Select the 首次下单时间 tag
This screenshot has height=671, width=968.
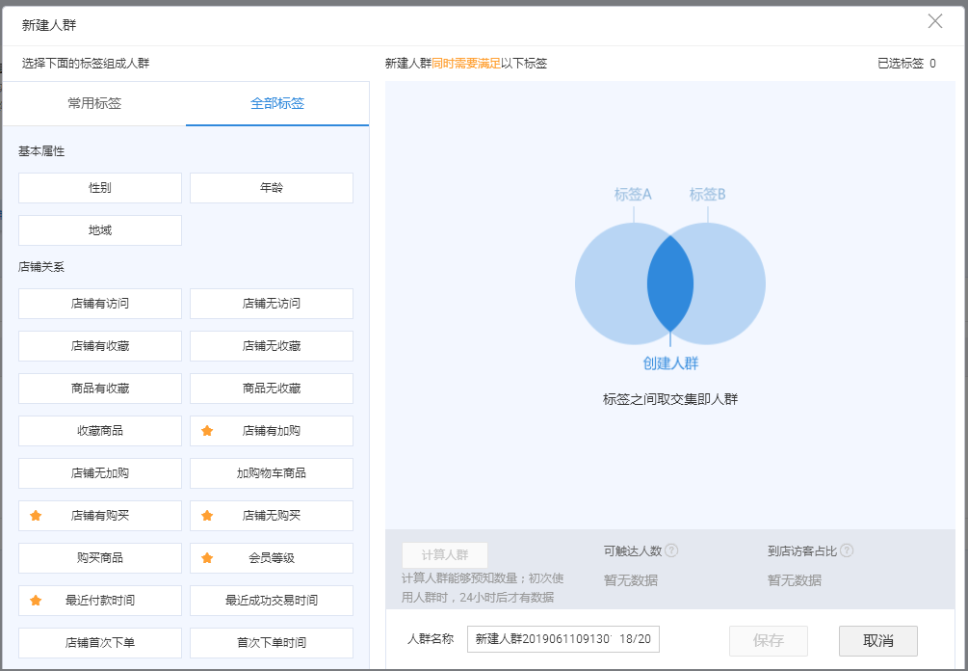pyautogui.click(x=272, y=643)
